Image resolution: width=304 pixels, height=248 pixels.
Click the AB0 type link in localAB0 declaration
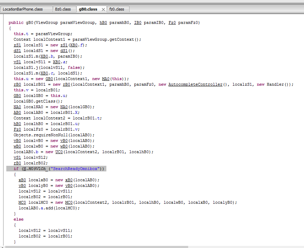click(x=17, y=112)
